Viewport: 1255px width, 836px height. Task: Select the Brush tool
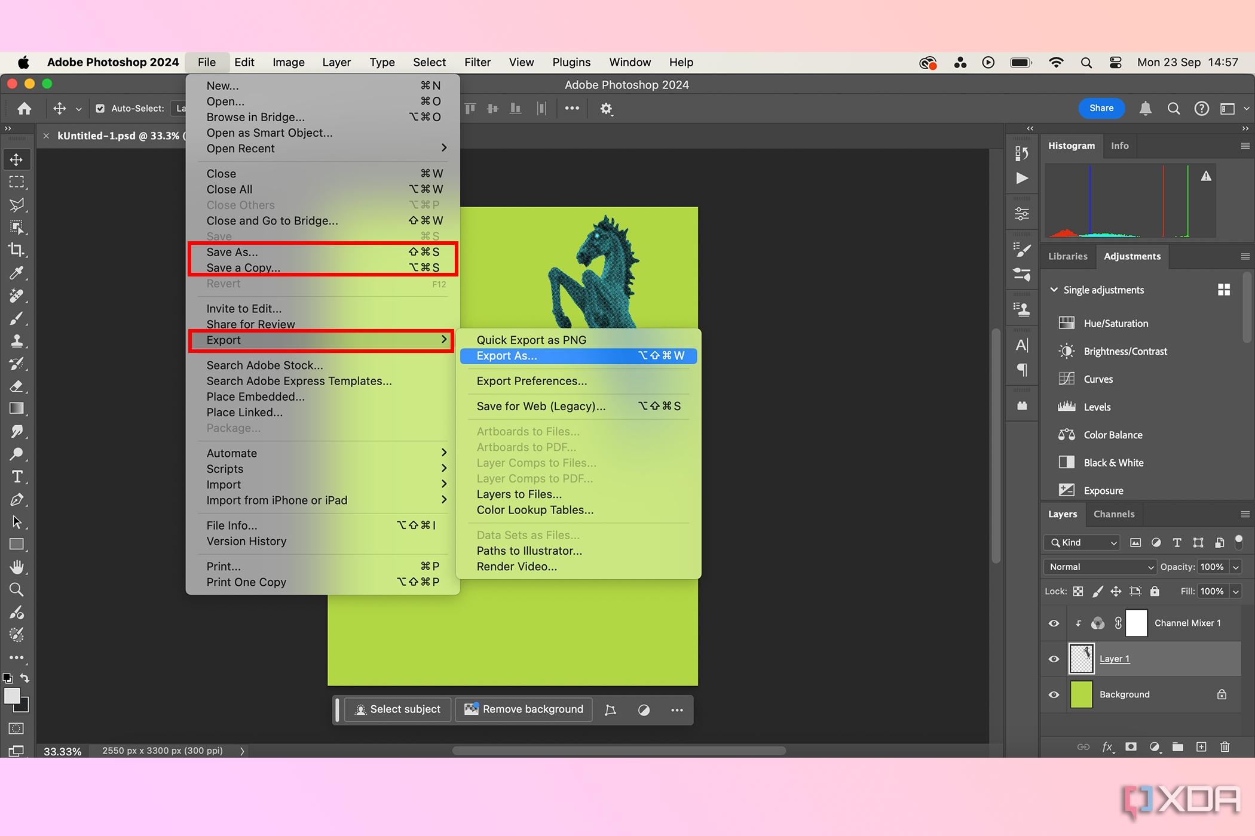pos(15,318)
